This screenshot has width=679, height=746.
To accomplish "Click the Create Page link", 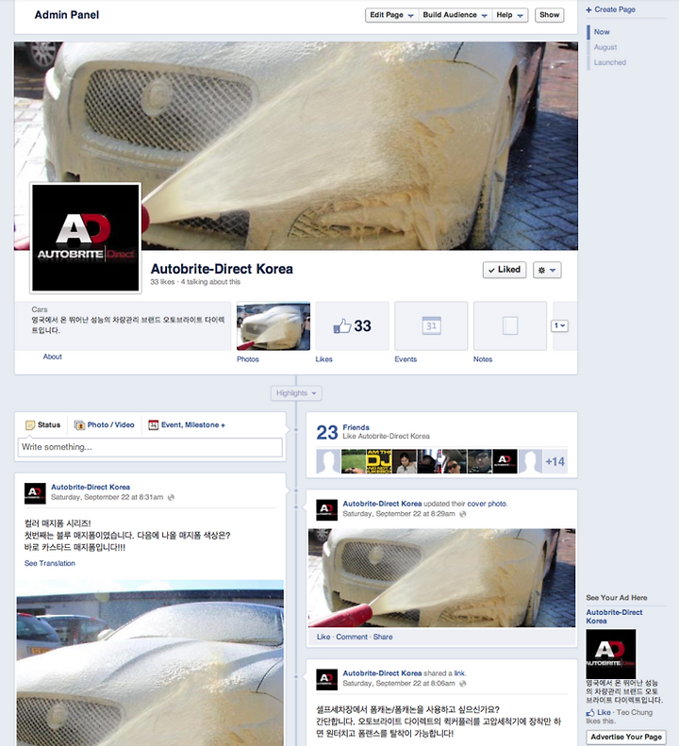I will tap(610, 9).
